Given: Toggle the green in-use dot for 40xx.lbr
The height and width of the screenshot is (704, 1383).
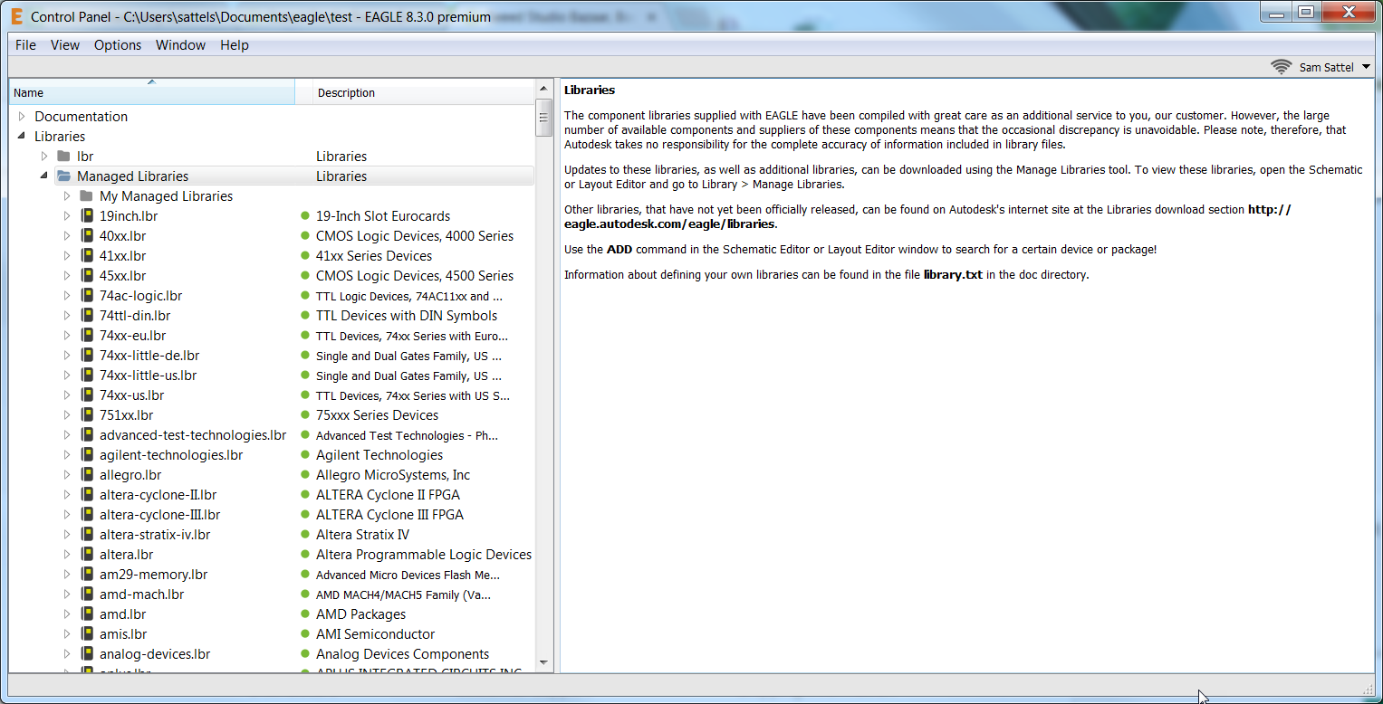Looking at the screenshot, I should coord(305,236).
